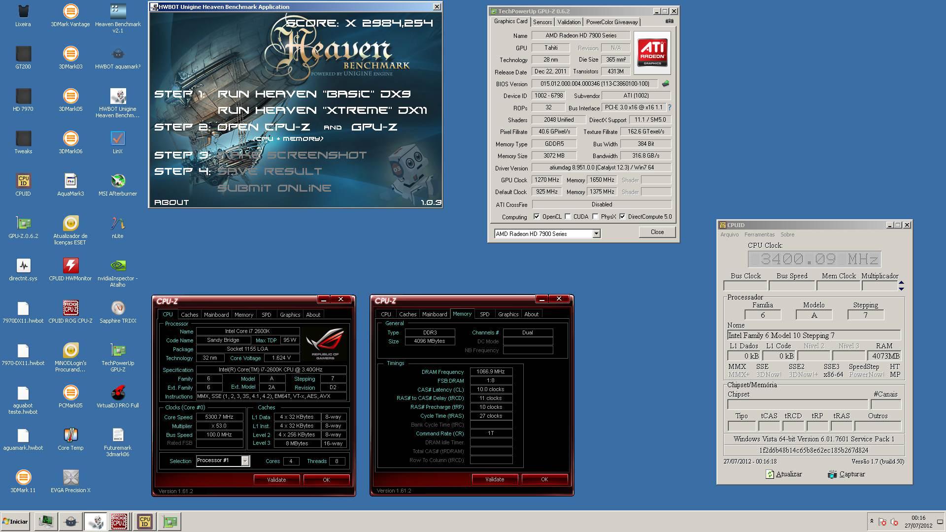Expand hidden tray icons arrow
Screen dimensions: 946x532
click(872, 522)
